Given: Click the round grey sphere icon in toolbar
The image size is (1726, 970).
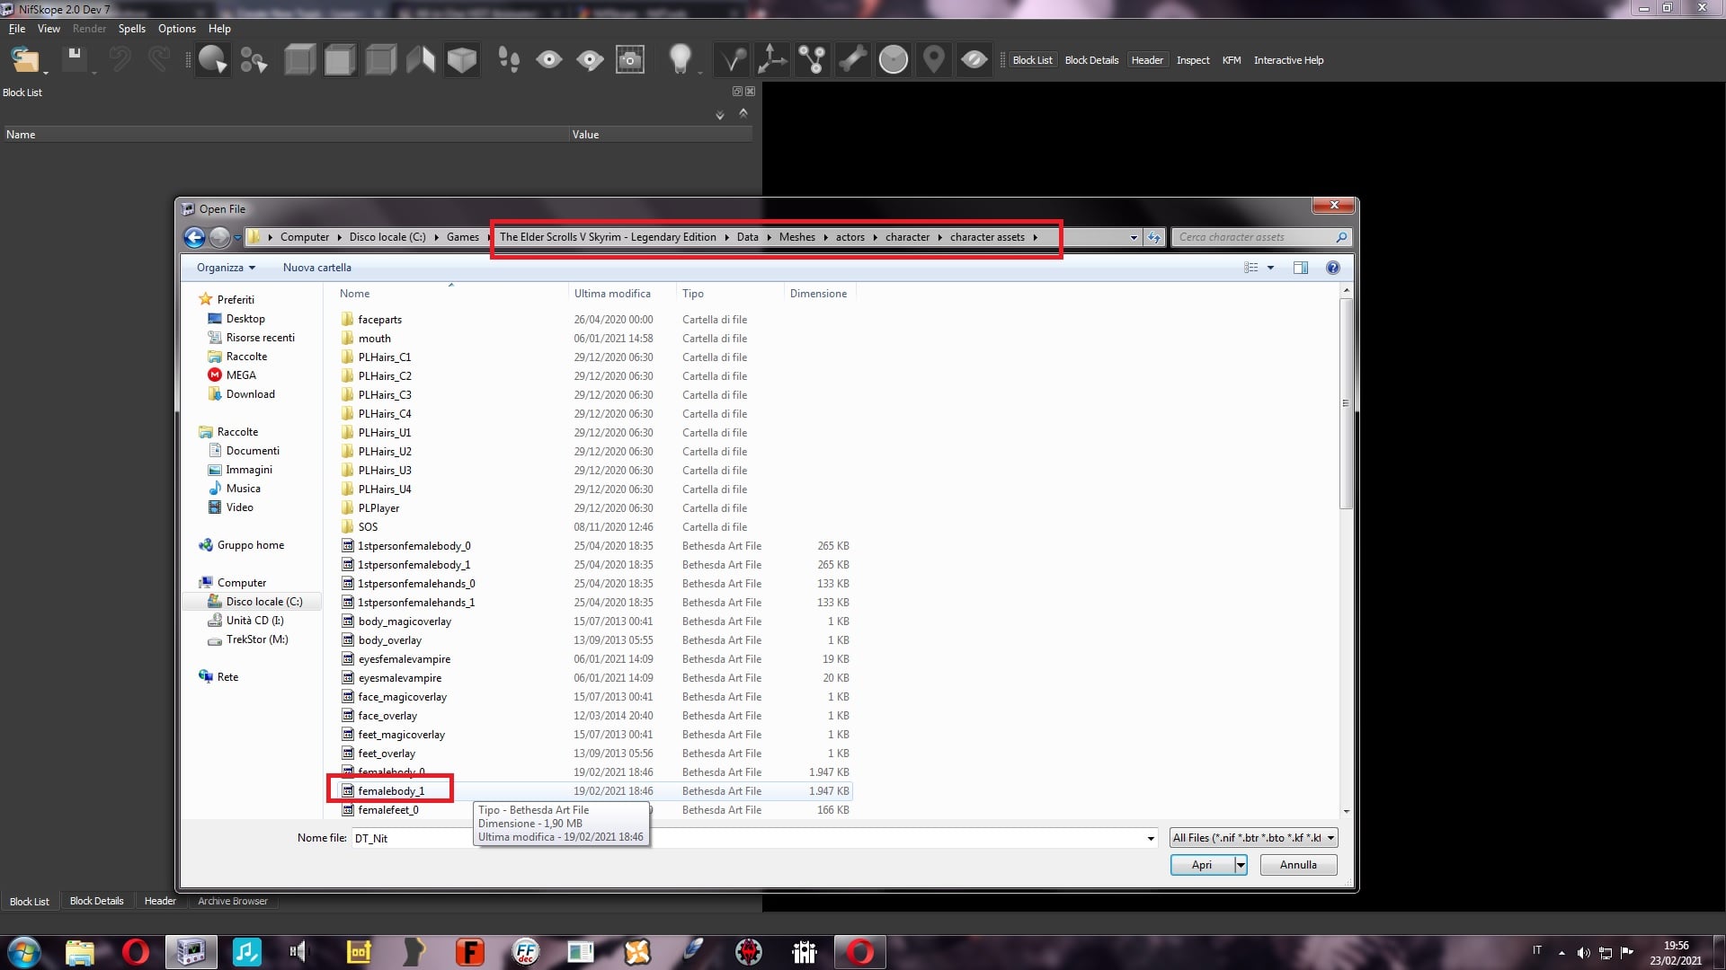Looking at the screenshot, I should coord(894,60).
